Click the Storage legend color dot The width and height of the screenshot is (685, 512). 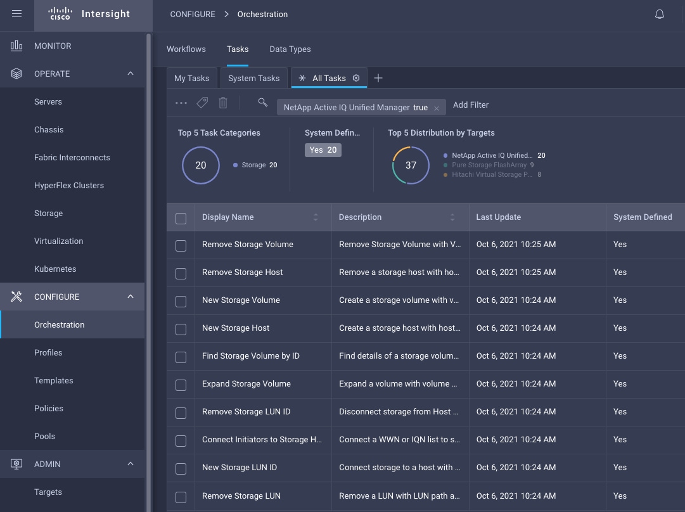236,165
